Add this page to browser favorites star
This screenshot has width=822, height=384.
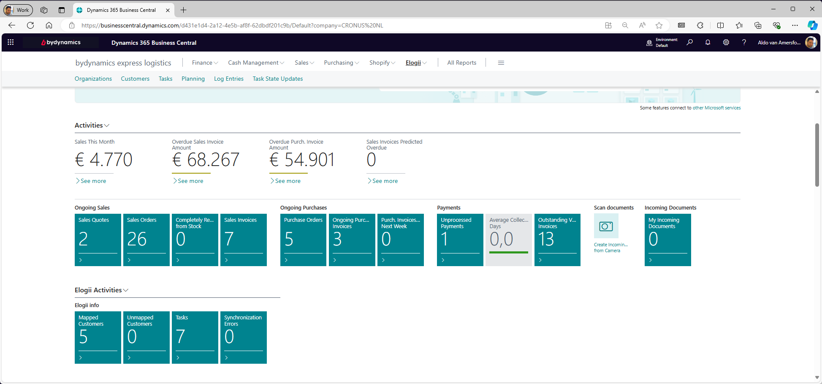coord(659,25)
